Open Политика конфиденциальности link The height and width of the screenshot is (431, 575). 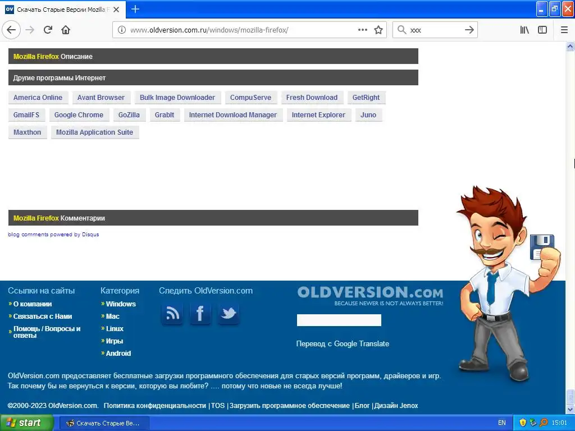click(x=155, y=405)
